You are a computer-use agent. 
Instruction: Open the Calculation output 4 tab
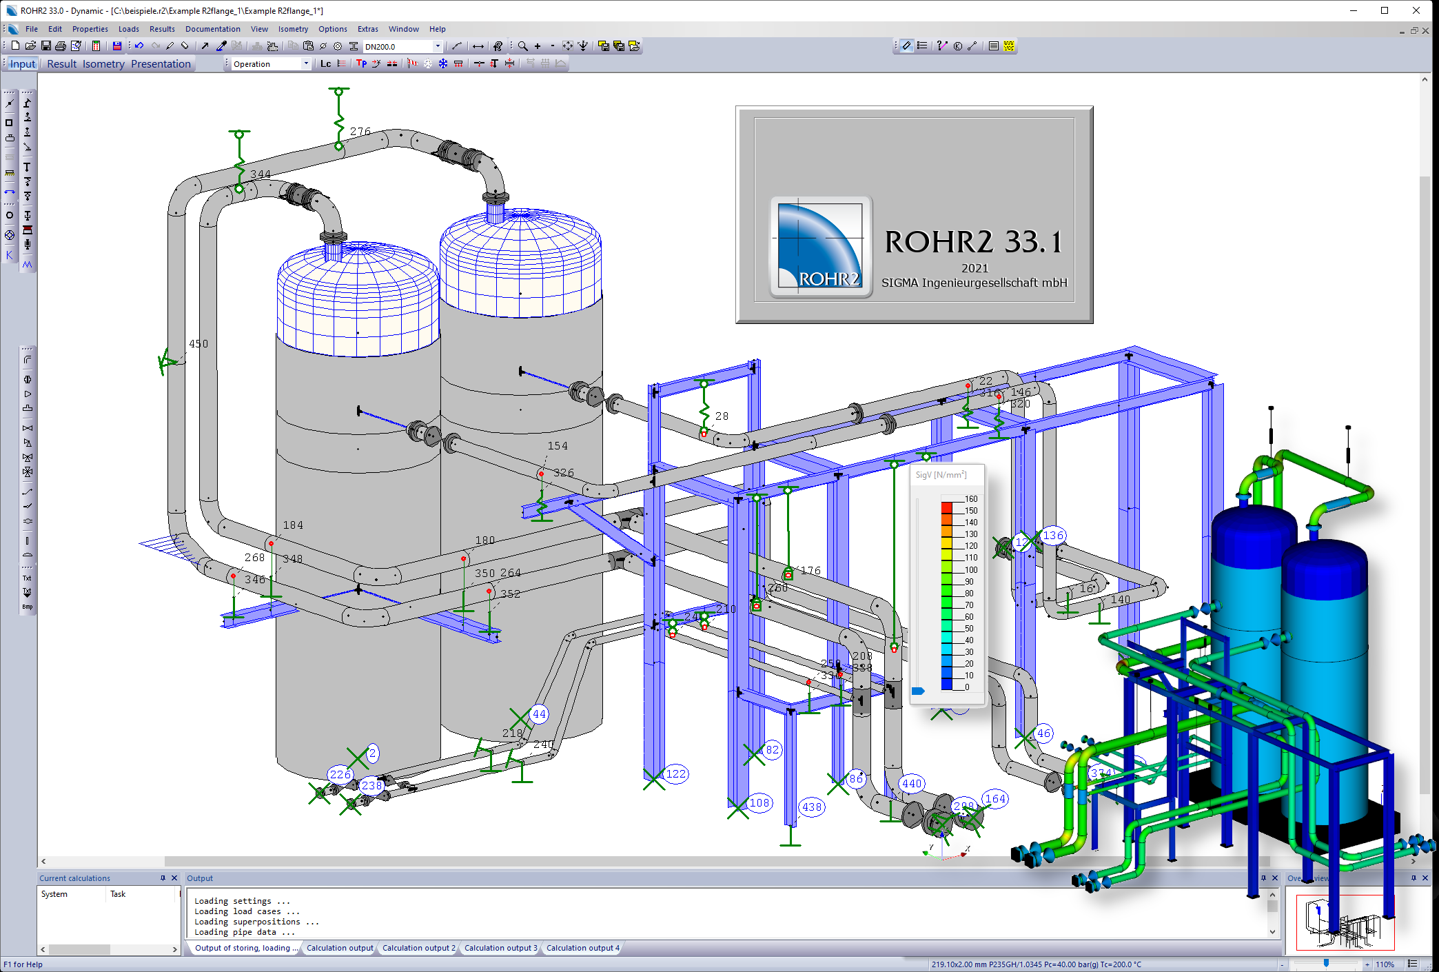point(583,948)
